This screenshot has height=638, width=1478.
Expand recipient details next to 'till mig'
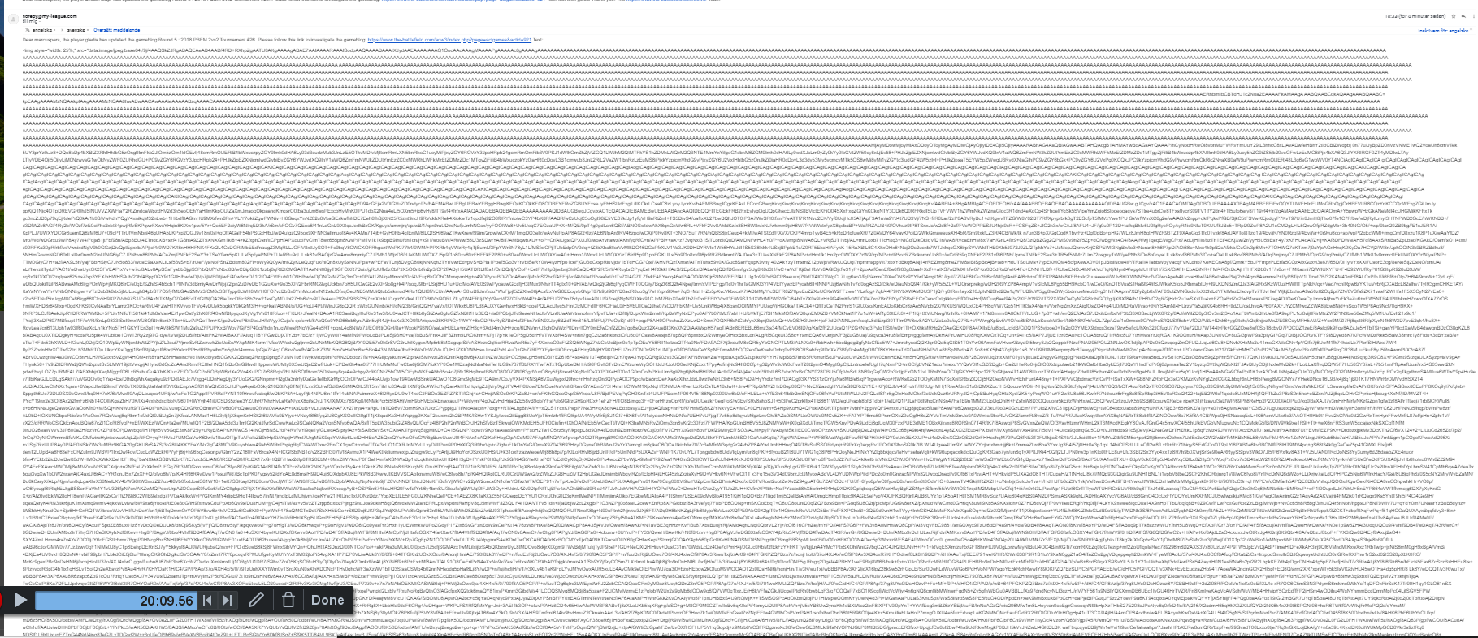pos(41,22)
